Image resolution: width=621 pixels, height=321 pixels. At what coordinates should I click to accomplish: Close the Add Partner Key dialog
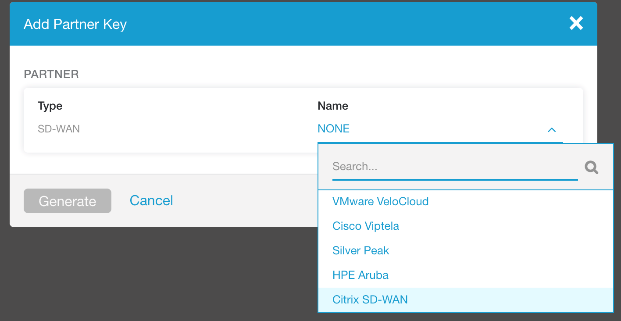[x=576, y=23]
